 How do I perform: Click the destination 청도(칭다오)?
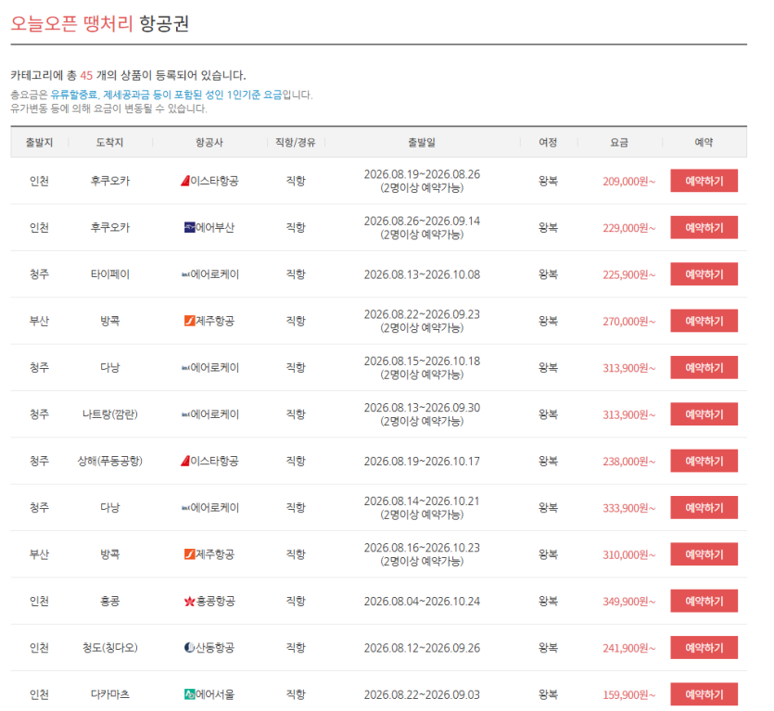[x=109, y=647]
